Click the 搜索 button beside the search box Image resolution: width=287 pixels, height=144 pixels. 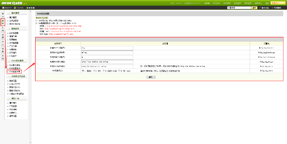click(x=254, y=8)
